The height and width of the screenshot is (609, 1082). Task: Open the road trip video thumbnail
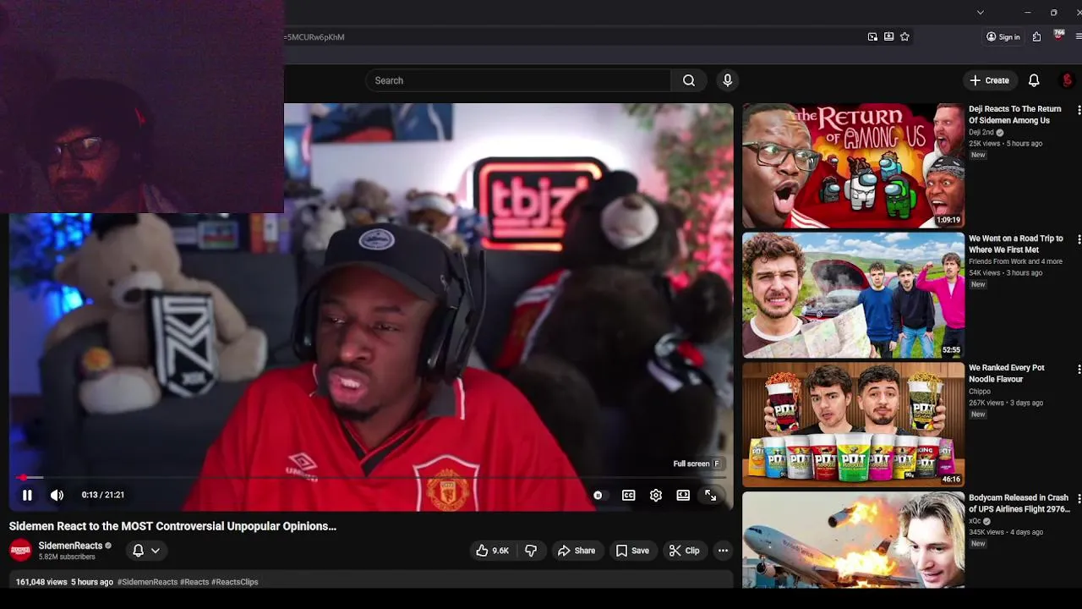pos(853,295)
